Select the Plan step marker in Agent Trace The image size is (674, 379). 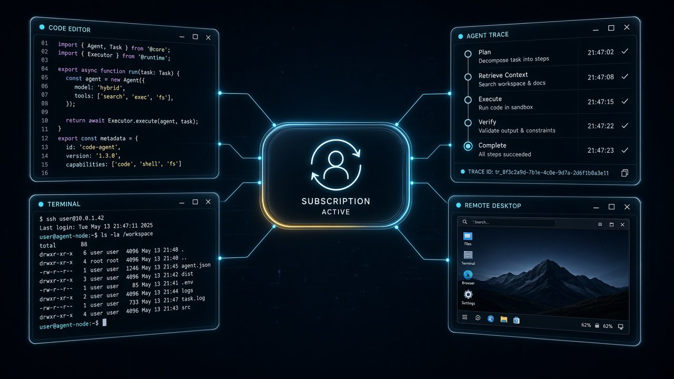point(468,54)
